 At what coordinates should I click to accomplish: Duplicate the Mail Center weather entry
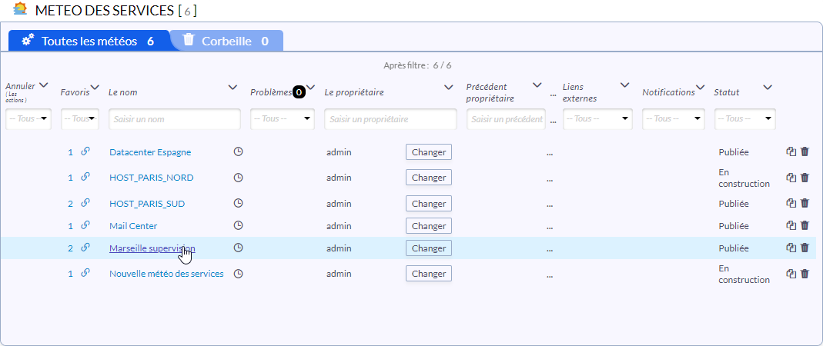[791, 225]
